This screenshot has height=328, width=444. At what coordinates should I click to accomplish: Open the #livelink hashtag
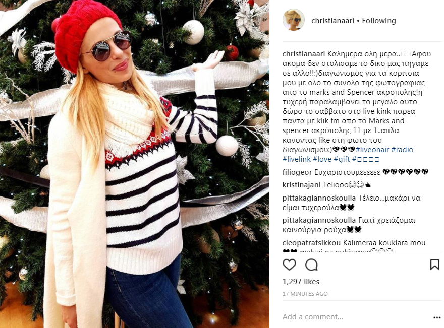tap(297, 159)
